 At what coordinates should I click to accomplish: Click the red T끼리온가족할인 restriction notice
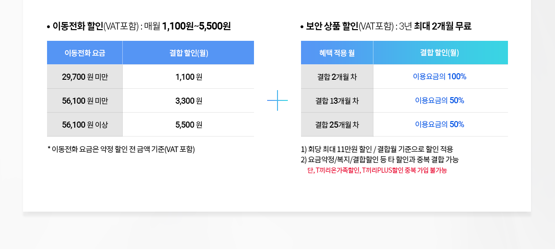click(x=377, y=170)
